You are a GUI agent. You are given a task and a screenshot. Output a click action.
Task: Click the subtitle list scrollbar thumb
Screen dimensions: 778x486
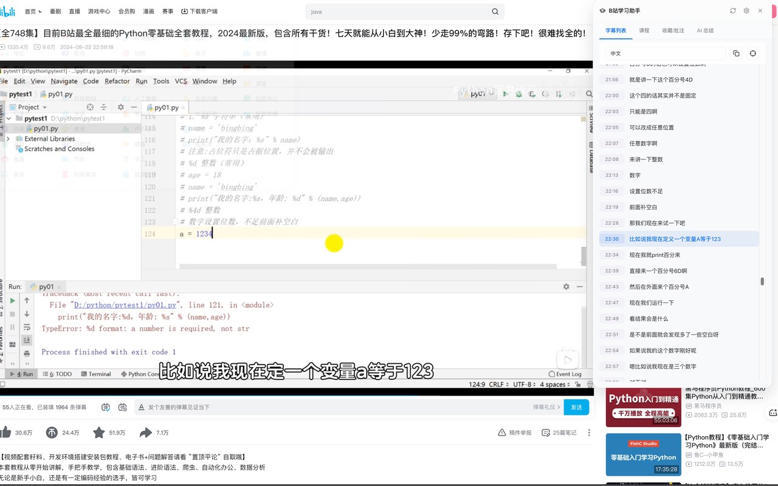click(x=762, y=281)
